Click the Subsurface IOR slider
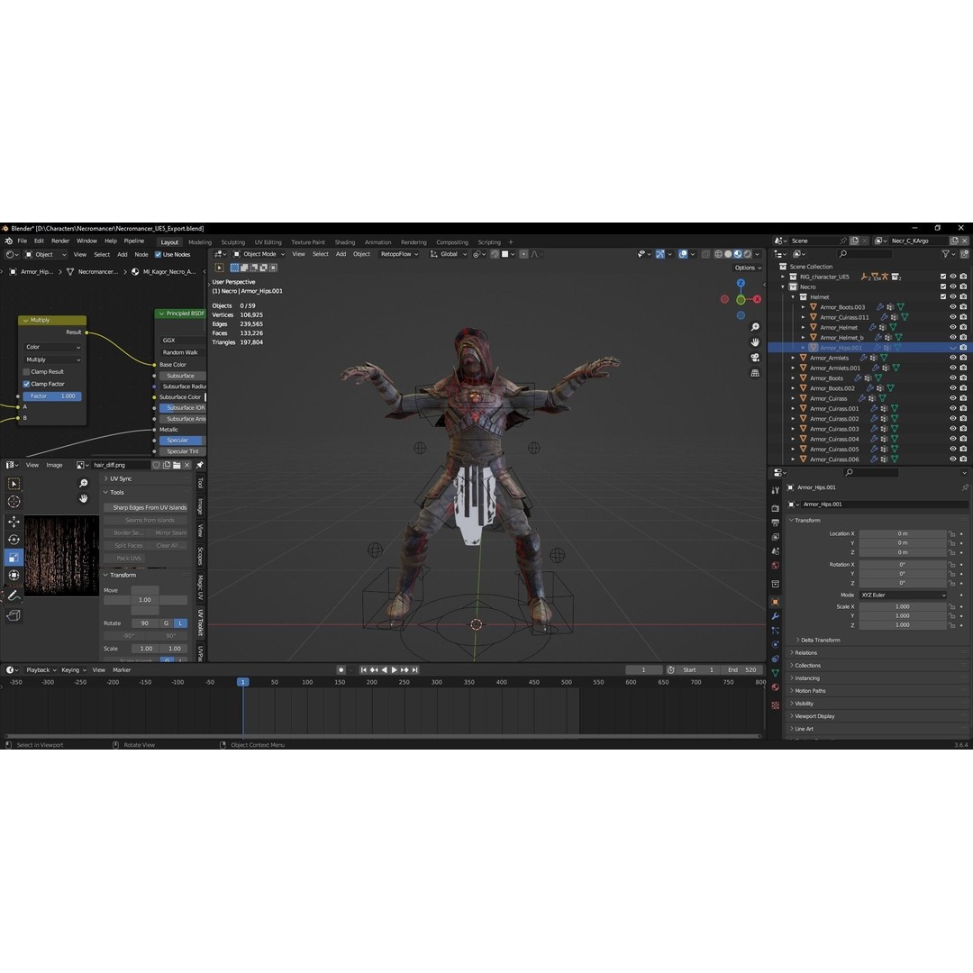973x973 pixels. [182, 408]
